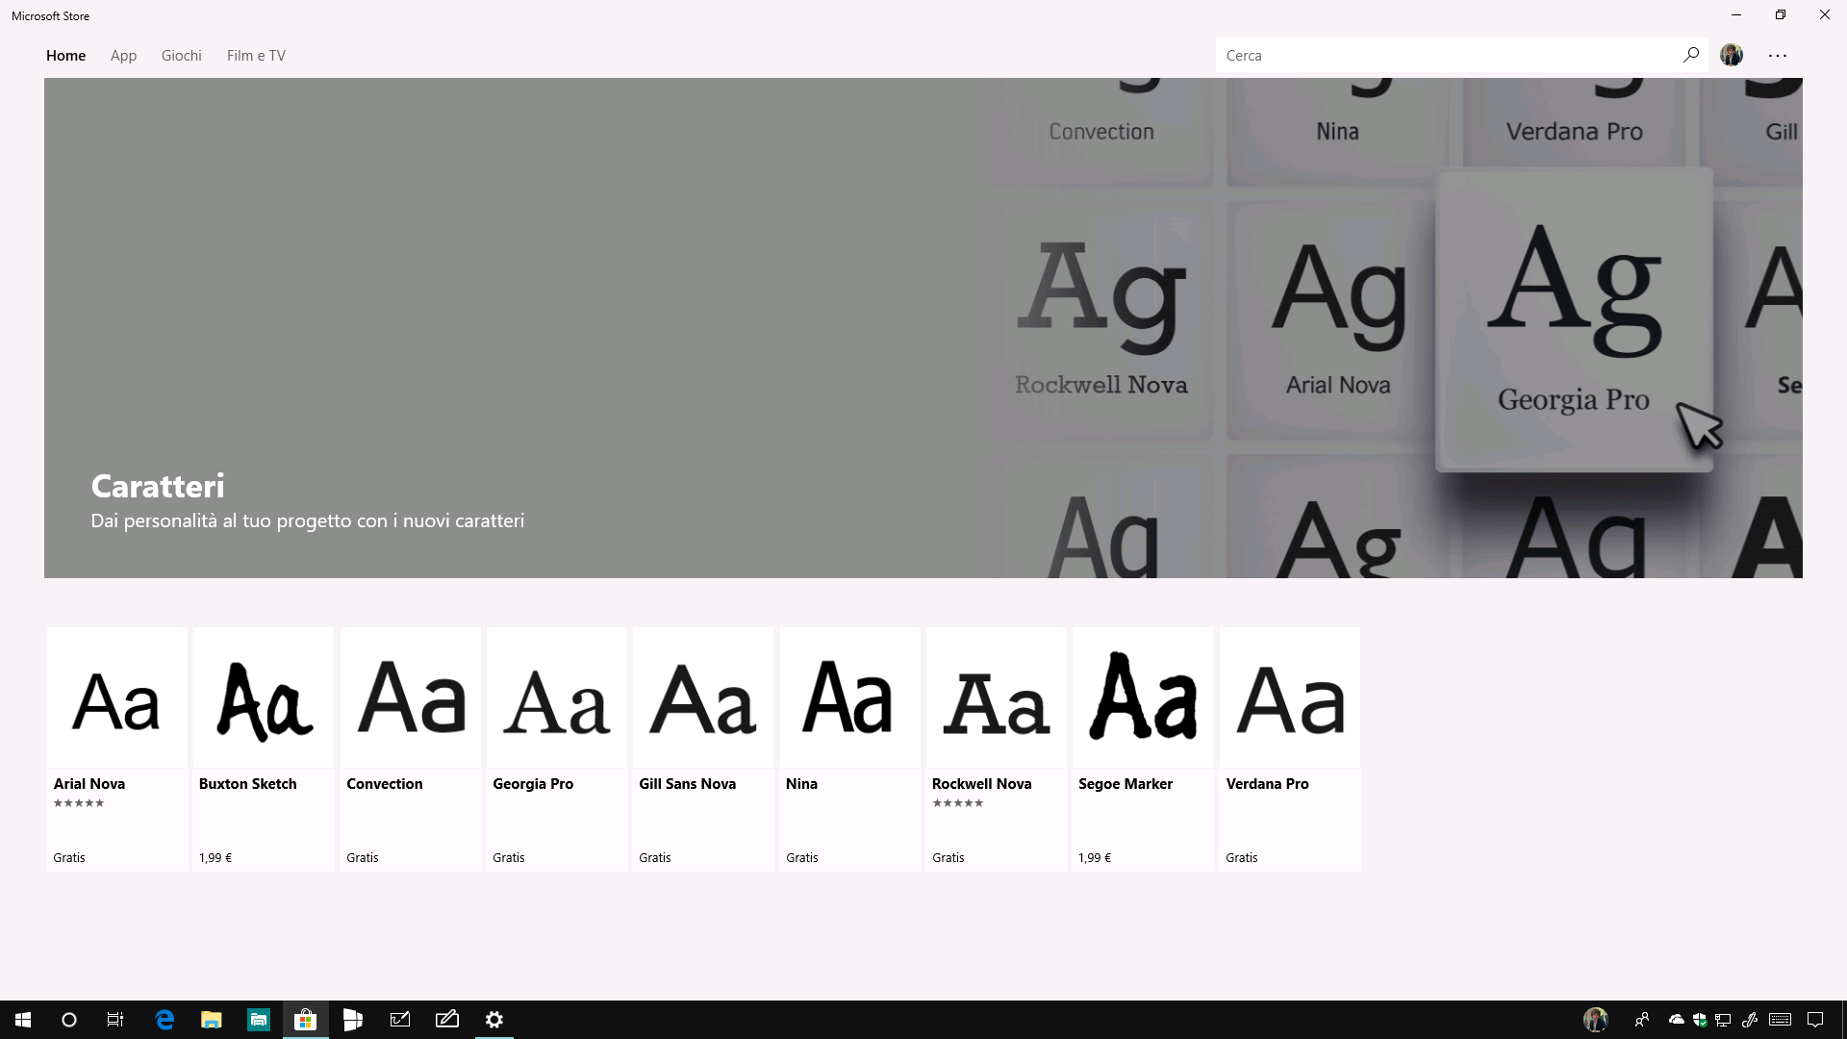
Task: Launch Microsoft Edge from taskbar
Action: pyautogui.click(x=164, y=1020)
